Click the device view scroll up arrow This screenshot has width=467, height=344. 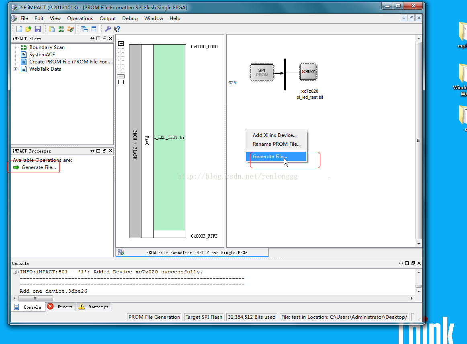point(419,38)
